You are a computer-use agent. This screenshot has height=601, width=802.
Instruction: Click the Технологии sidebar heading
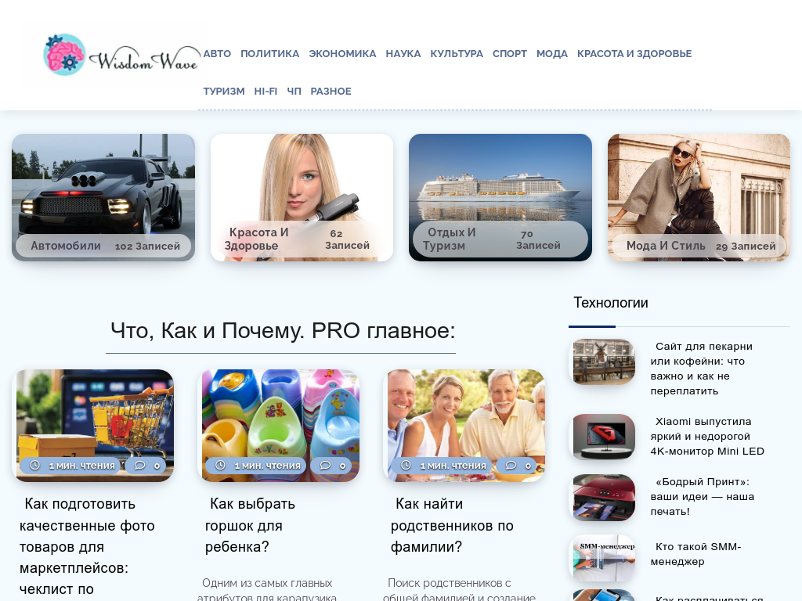[x=611, y=303]
